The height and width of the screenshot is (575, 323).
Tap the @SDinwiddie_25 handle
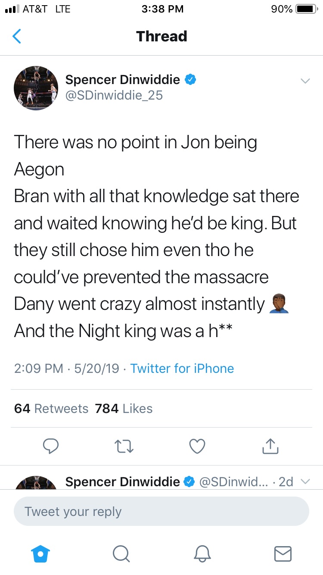[114, 95]
